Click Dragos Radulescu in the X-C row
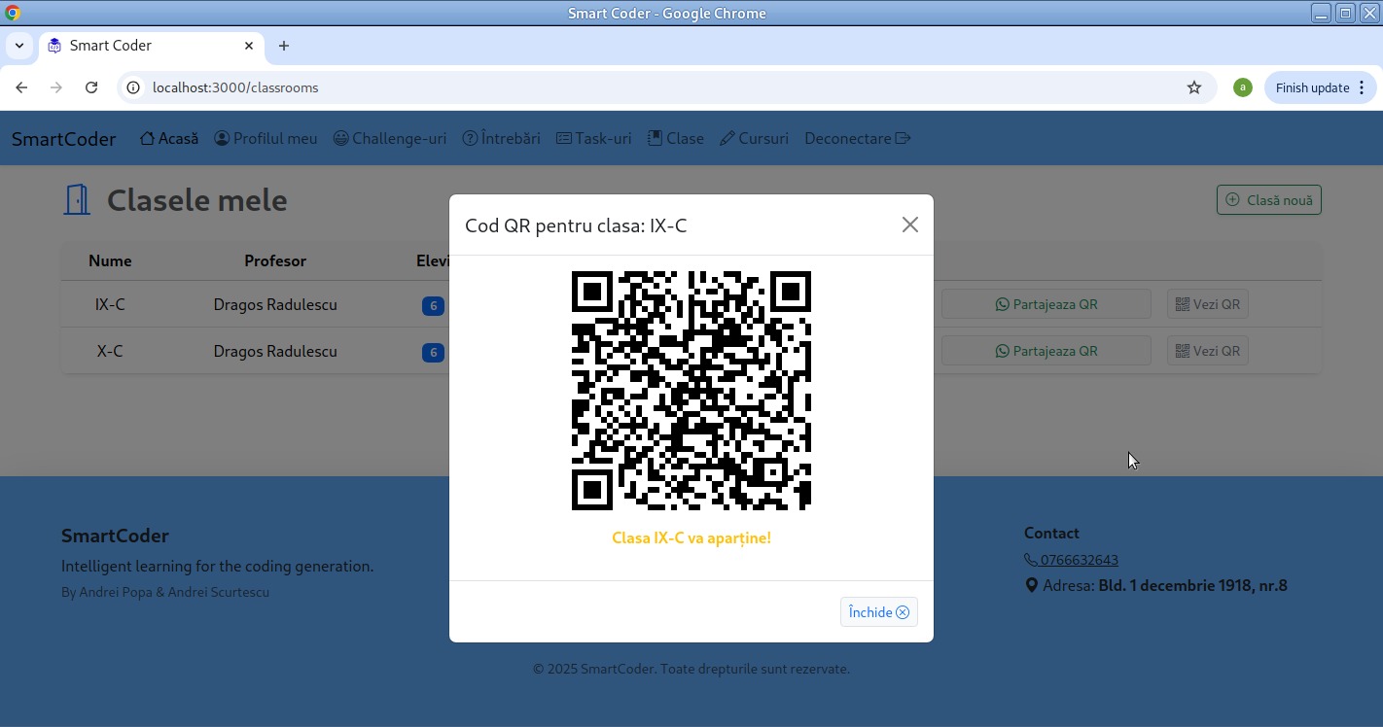 (x=275, y=351)
